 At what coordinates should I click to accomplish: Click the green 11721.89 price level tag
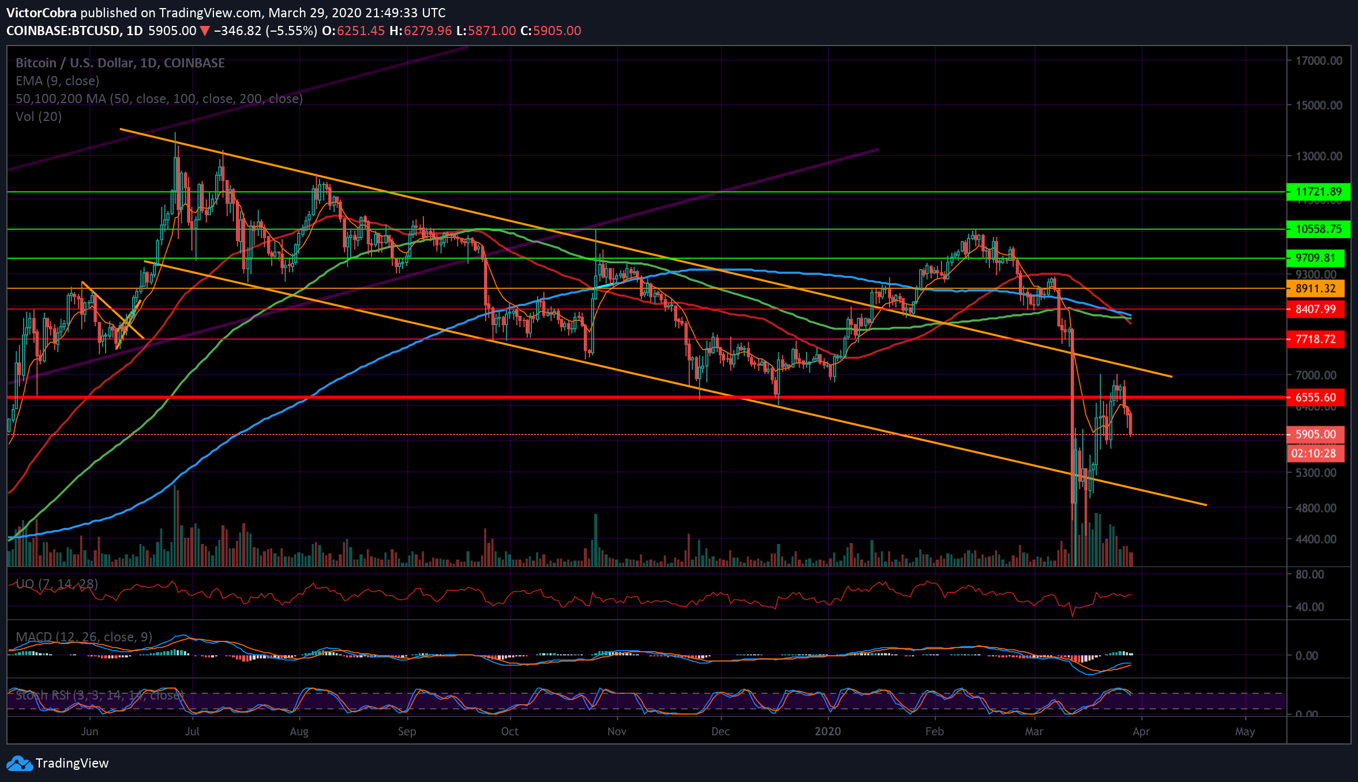click(x=1318, y=192)
